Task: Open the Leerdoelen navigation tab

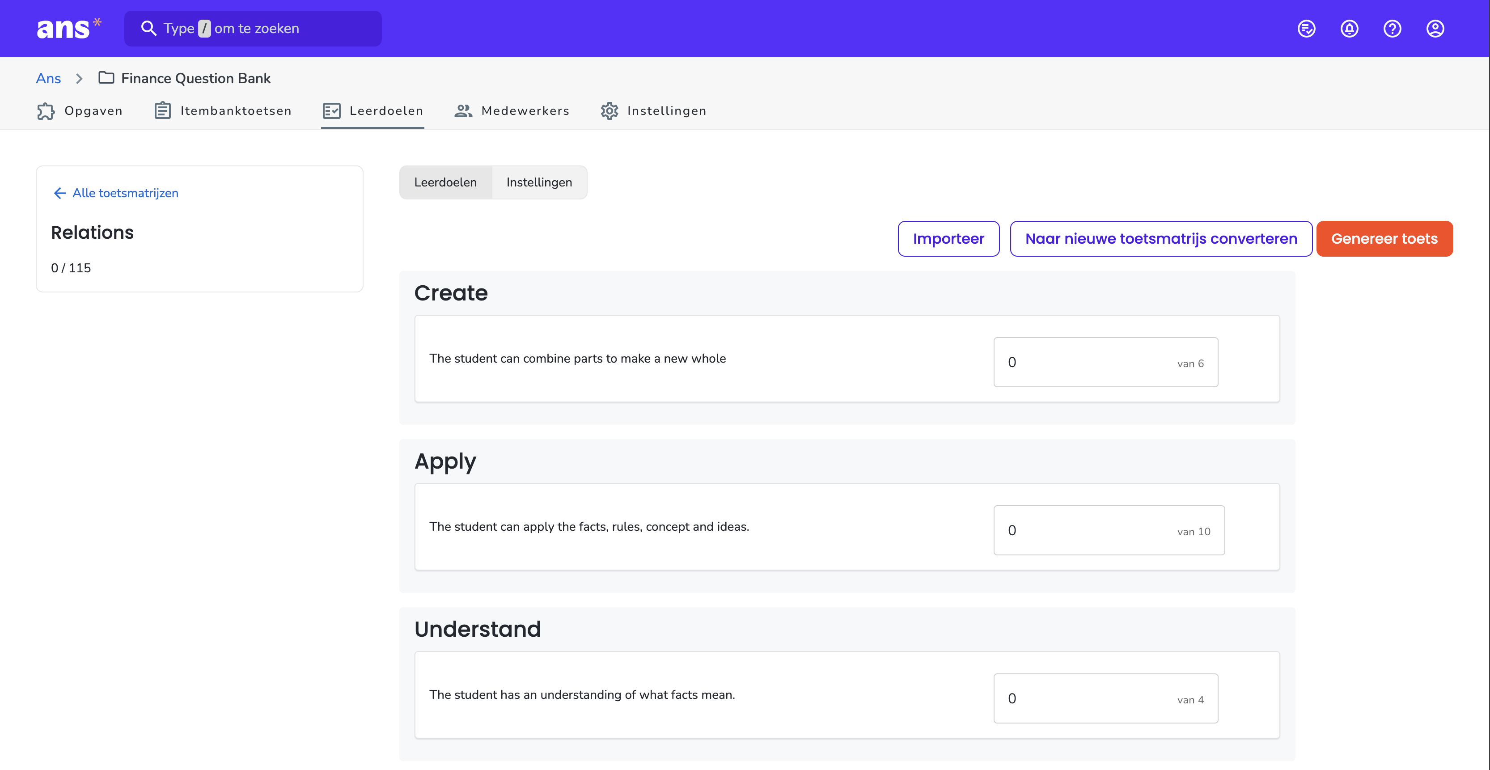Action: (372, 110)
